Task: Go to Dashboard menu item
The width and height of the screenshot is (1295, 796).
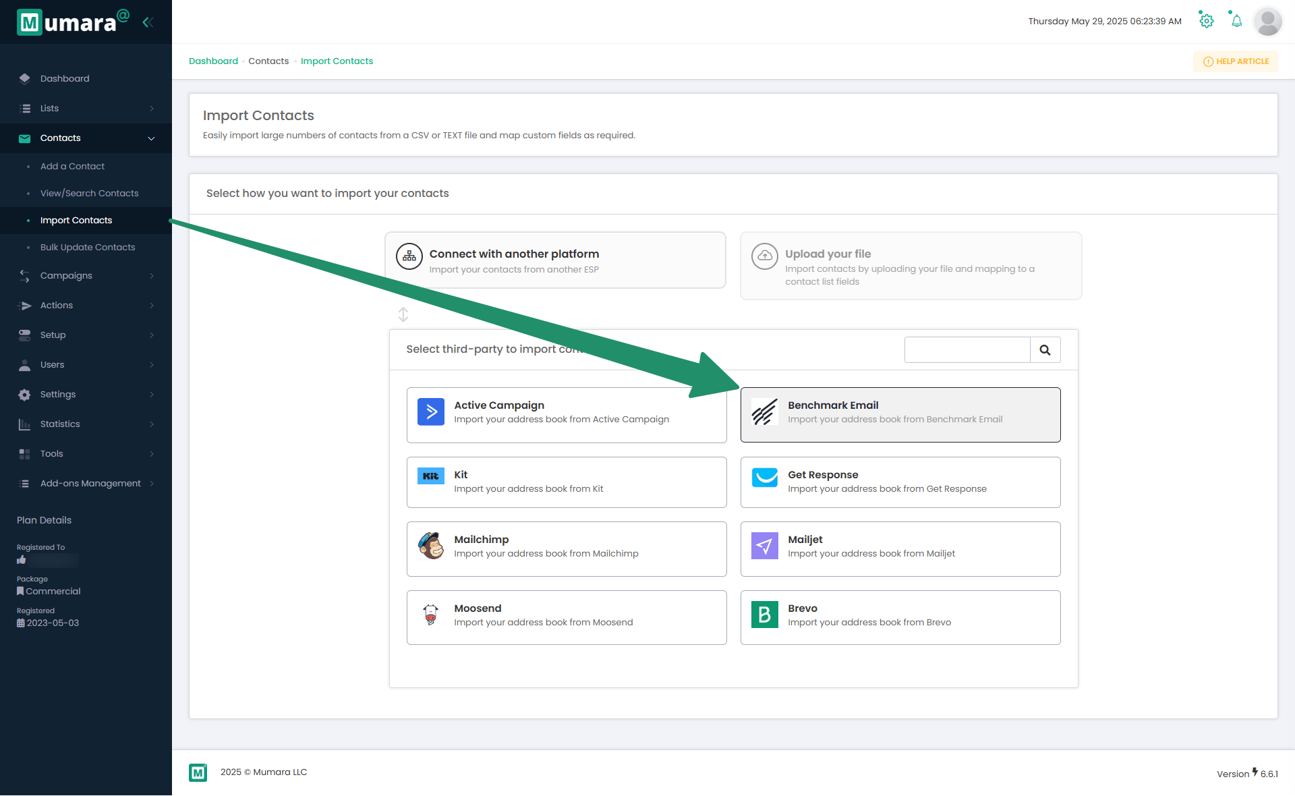Action: click(x=65, y=79)
